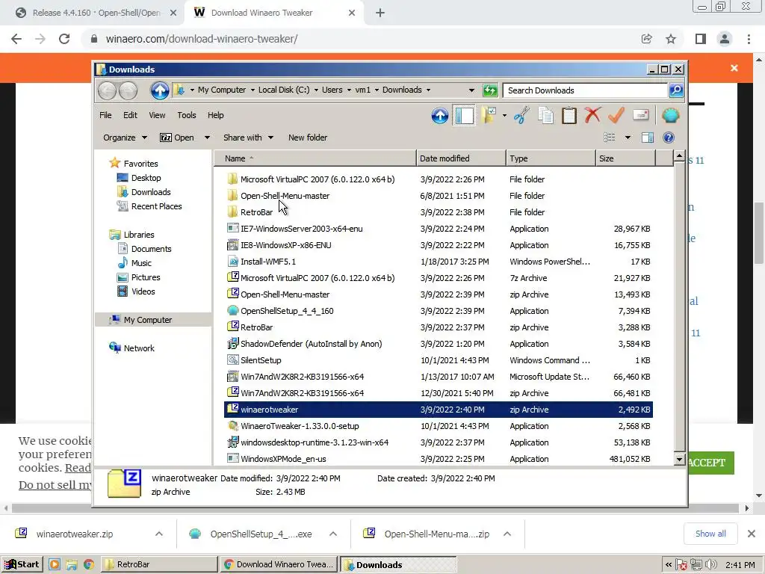Open Documents library in the sidebar

pos(151,248)
